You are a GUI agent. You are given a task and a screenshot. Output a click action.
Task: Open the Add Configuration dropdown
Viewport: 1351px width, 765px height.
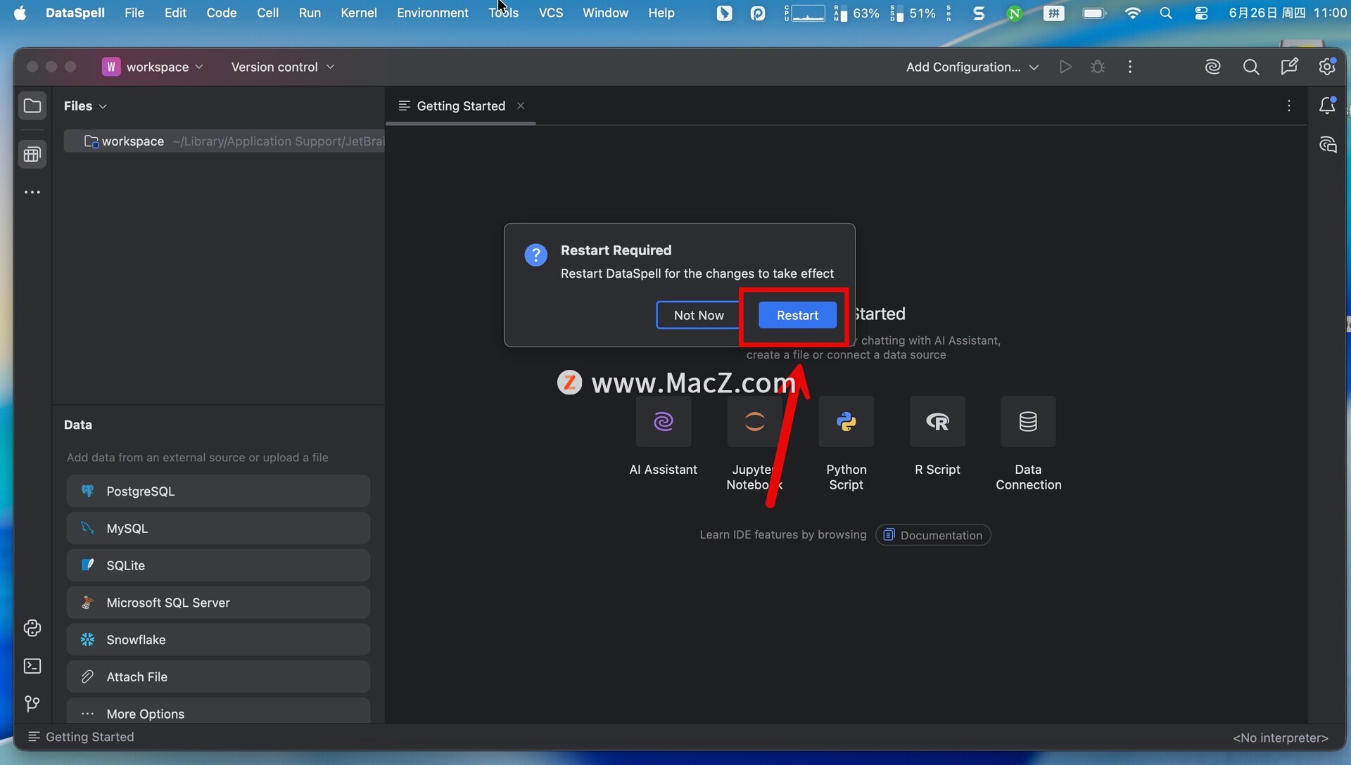coord(972,67)
